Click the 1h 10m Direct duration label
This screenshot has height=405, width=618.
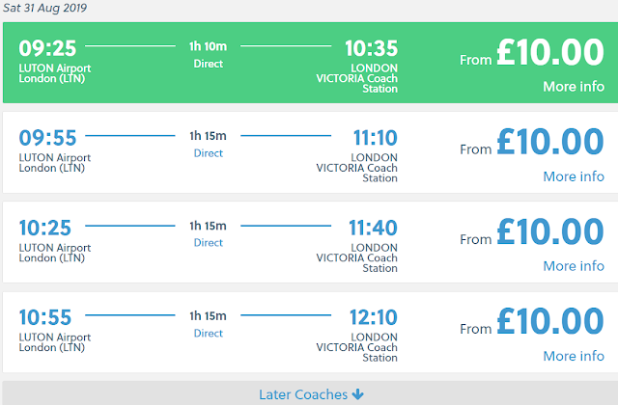(208, 54)
